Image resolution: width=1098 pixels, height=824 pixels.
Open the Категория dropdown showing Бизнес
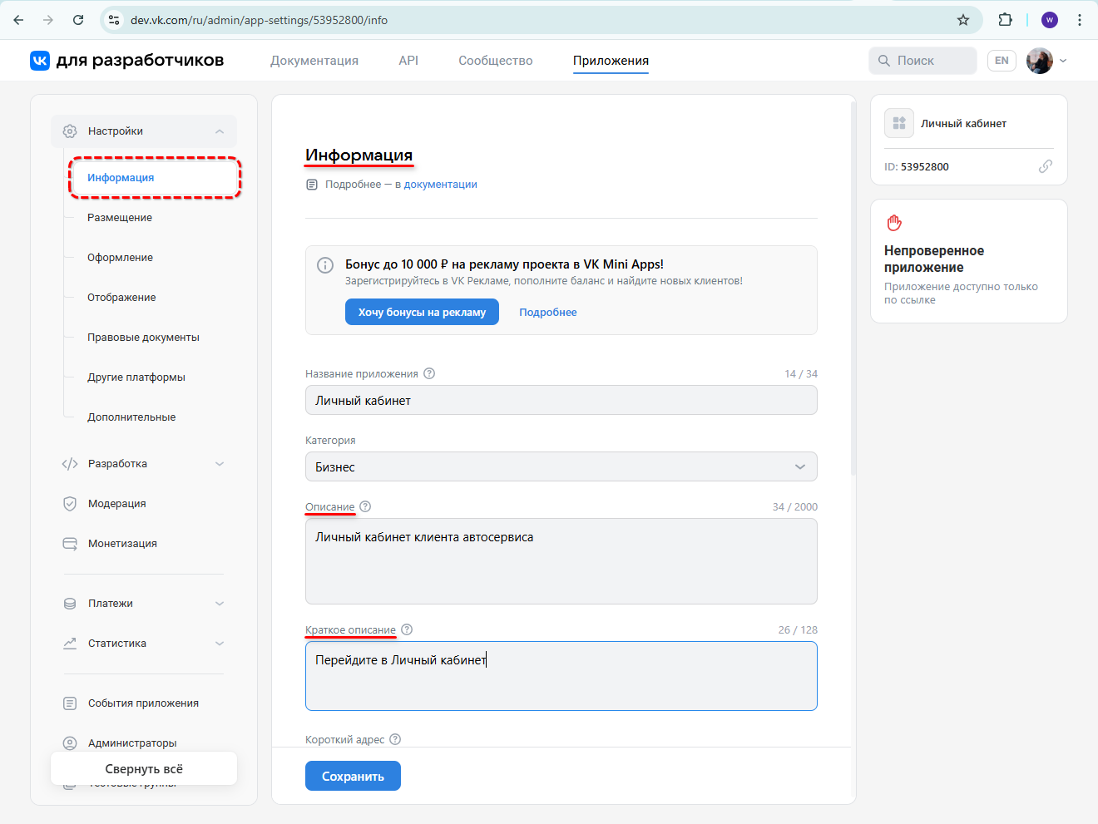(x=561, y=466)
